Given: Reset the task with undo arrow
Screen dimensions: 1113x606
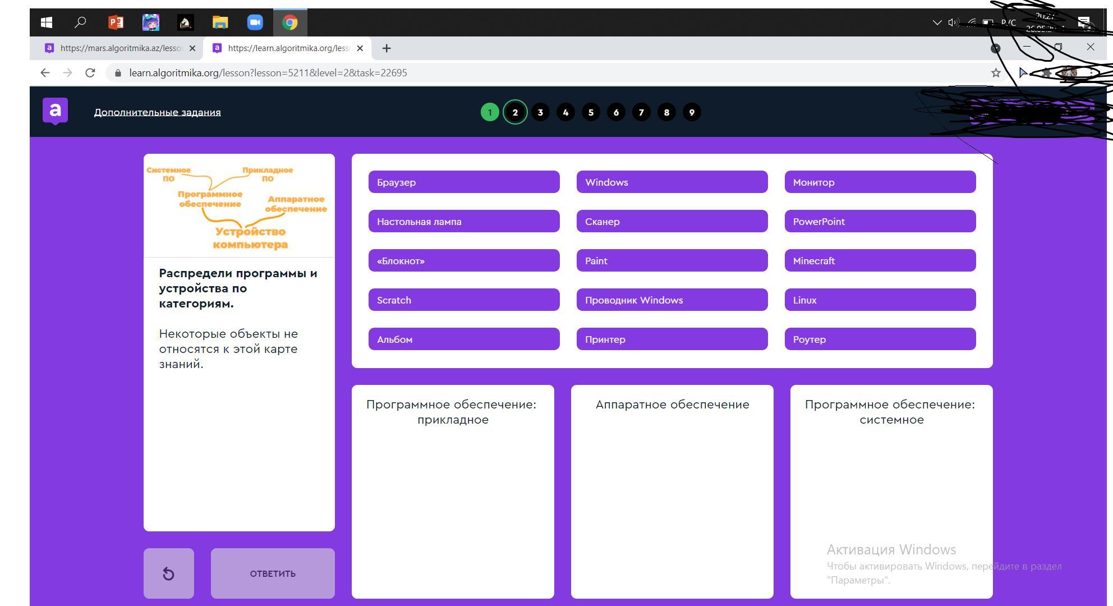Looking at the screenshot, I should pos(169,573).
